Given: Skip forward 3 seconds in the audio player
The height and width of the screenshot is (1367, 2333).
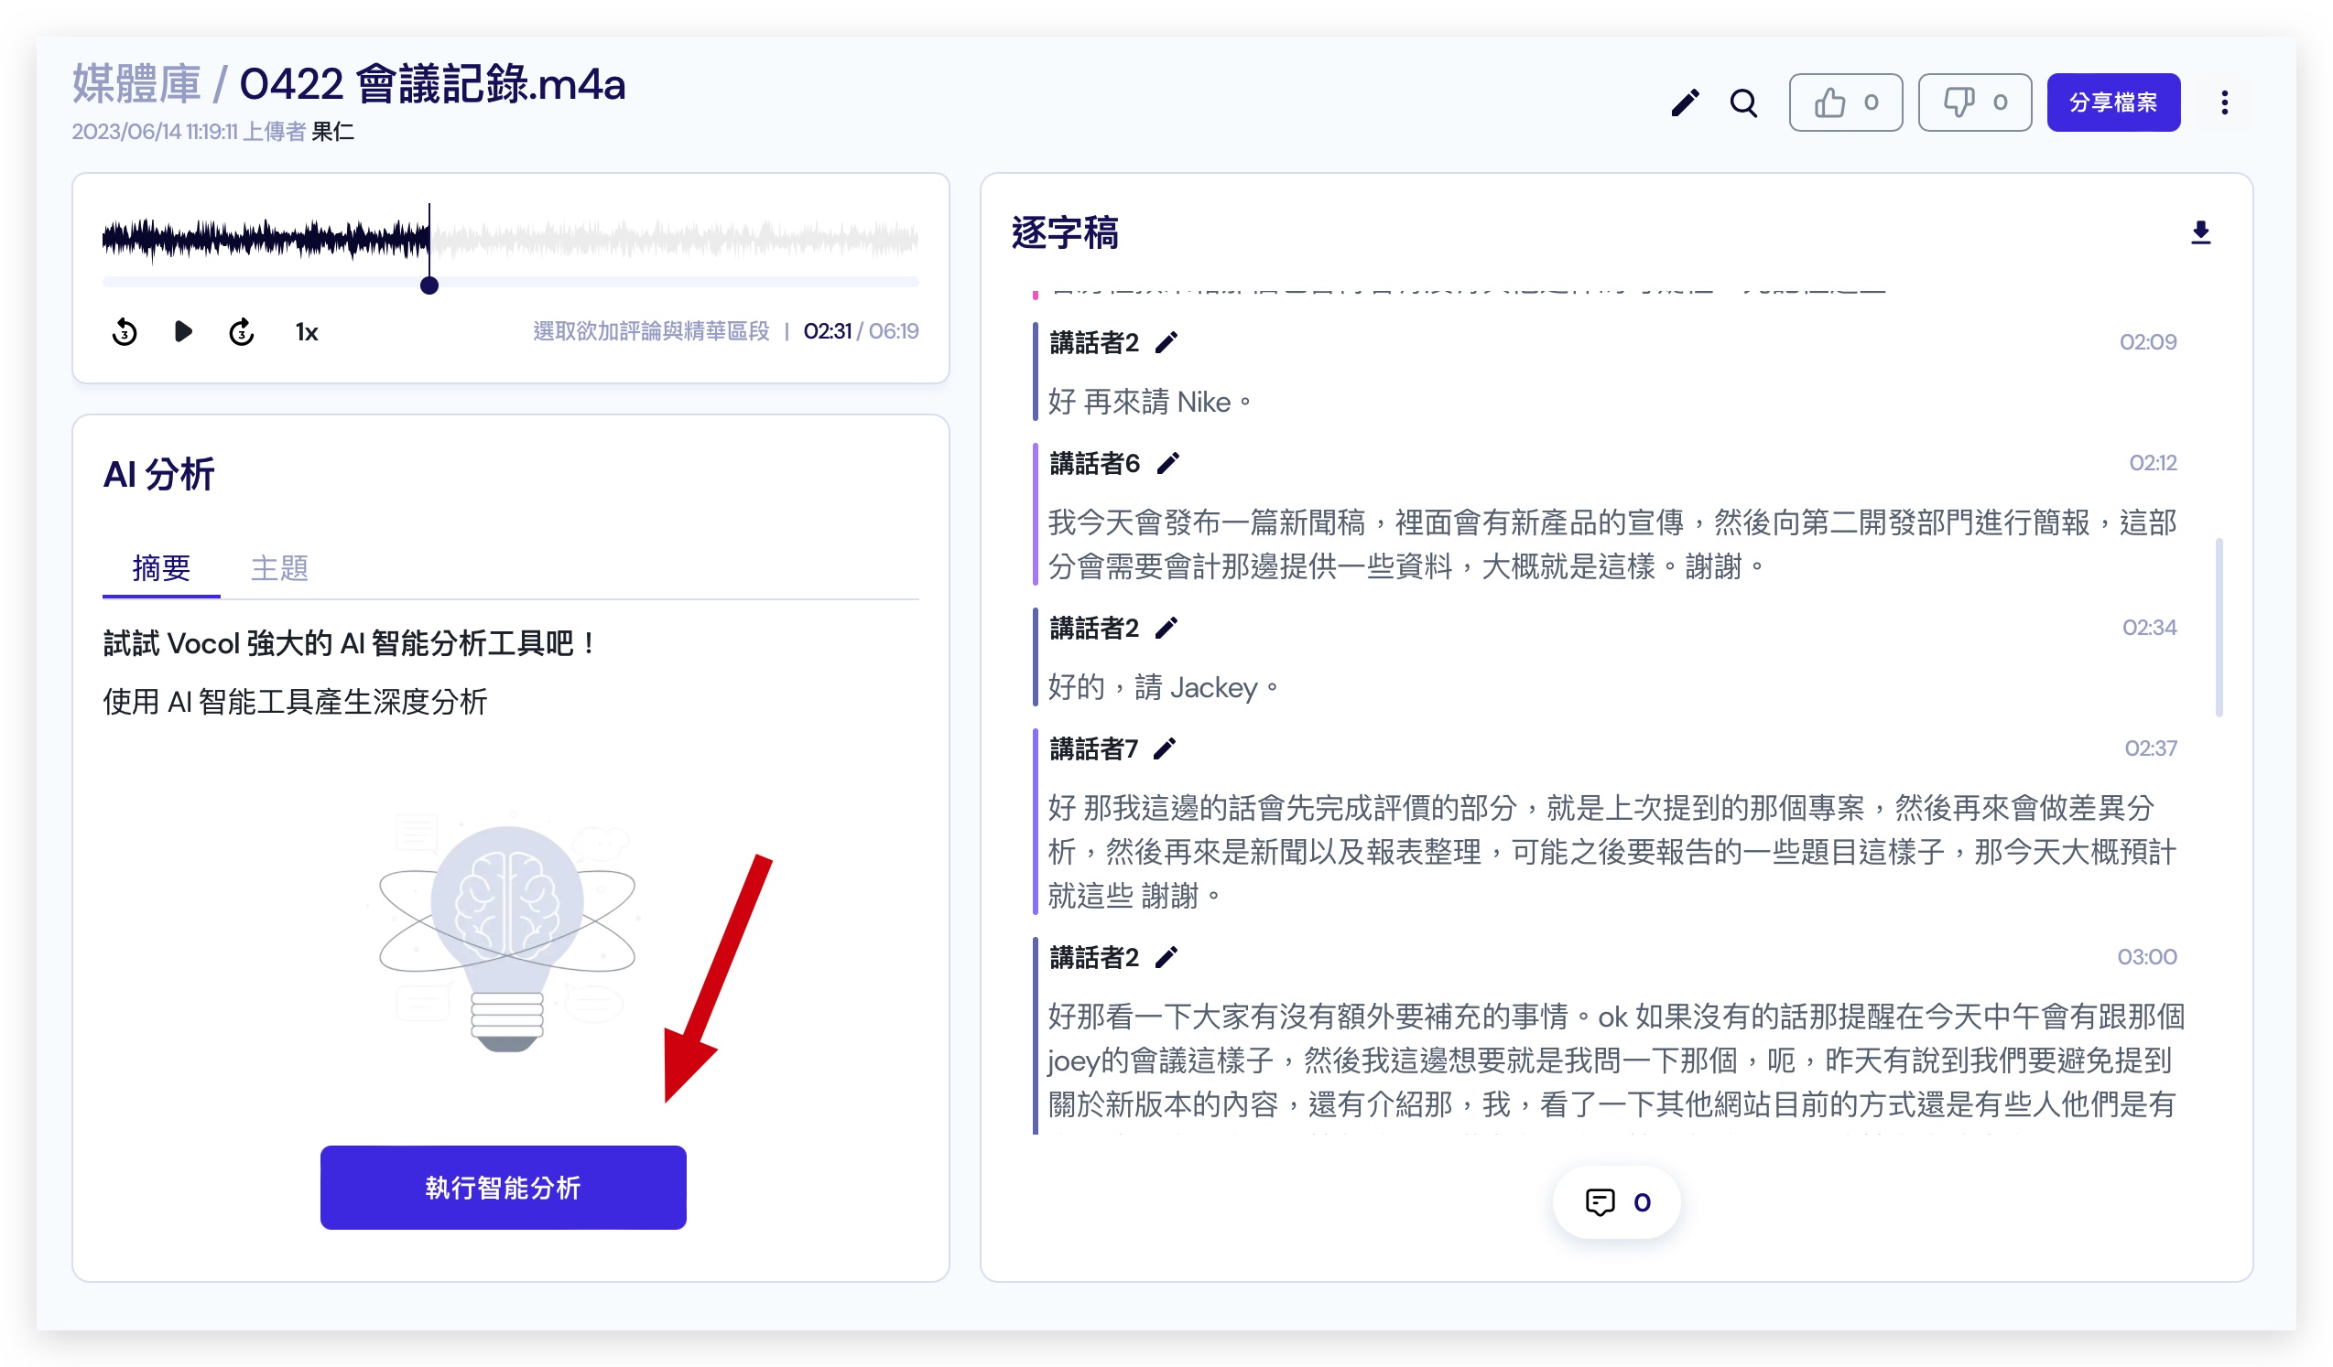Looking at the screenshot, I should pyautogui.click(x=242, y=331).
